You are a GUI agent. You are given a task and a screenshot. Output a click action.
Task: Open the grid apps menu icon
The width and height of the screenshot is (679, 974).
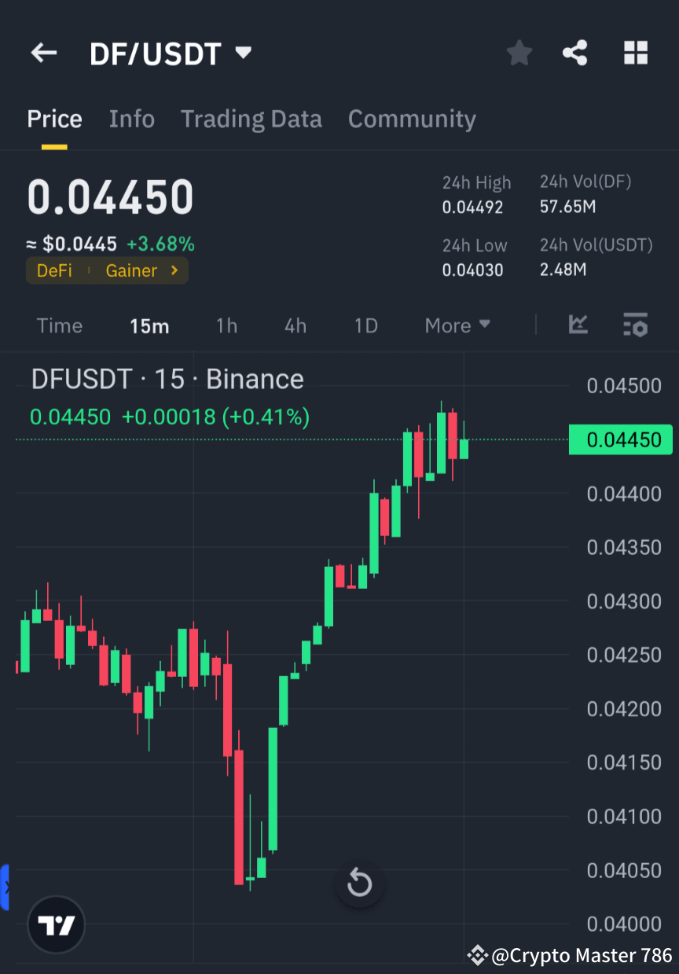click(x=635, y=53)
